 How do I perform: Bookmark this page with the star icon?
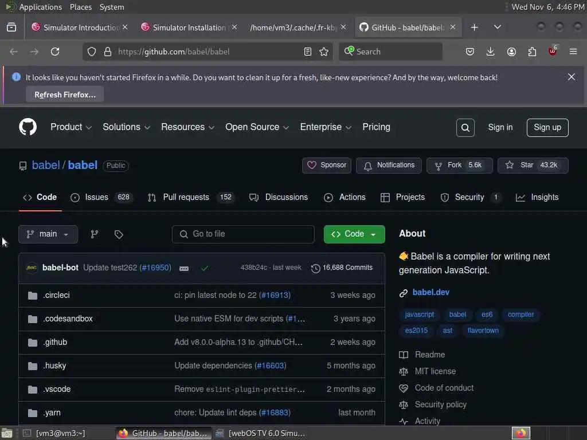(324, 52)
